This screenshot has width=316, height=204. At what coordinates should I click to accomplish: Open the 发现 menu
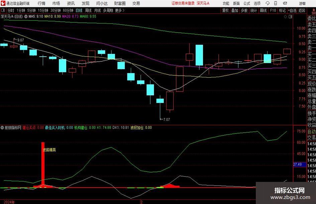tap(86, 3)
